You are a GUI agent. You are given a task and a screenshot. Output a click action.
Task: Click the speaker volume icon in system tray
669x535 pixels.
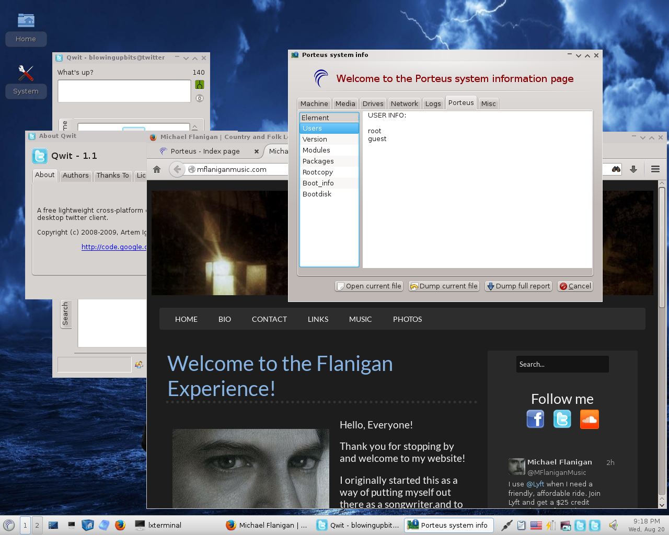point(614,525)
